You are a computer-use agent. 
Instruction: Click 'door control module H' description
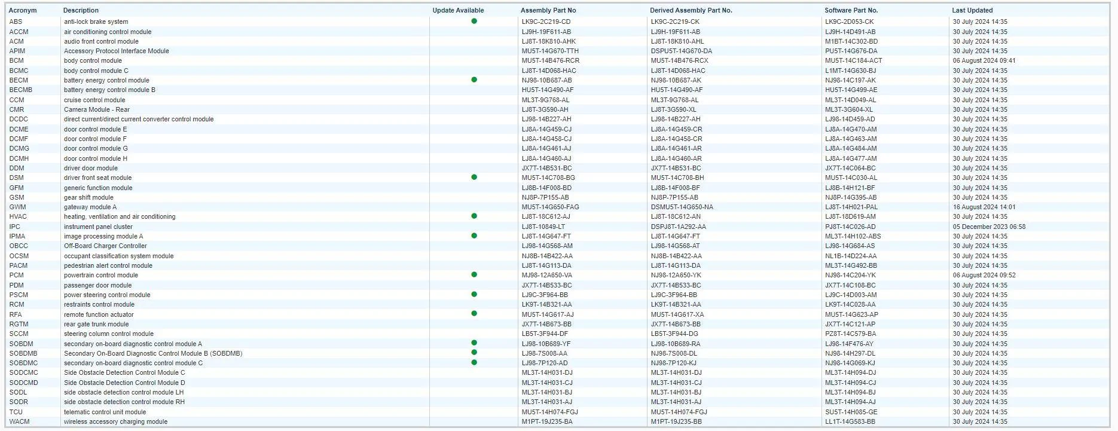[96, 158]
